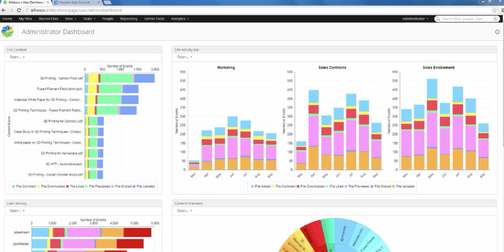
Task: Focus the Search files, people, sites box
Action: tap(467, 19)
